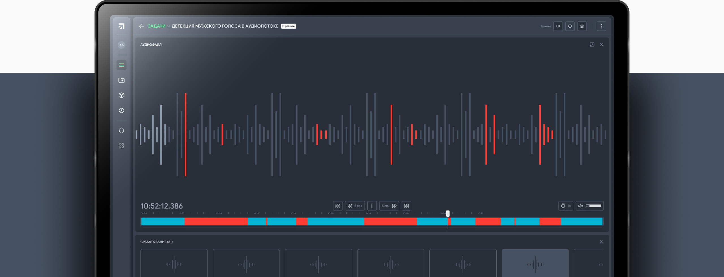Toggle the video camera panel button
Viewport: 724px width, 277px height.
(x=558, y=26)
